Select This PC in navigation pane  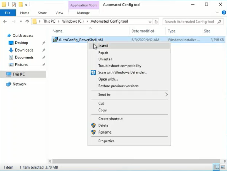coord(23,74)
